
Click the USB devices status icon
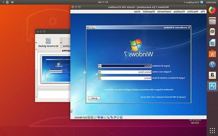(x=108, y=117)
